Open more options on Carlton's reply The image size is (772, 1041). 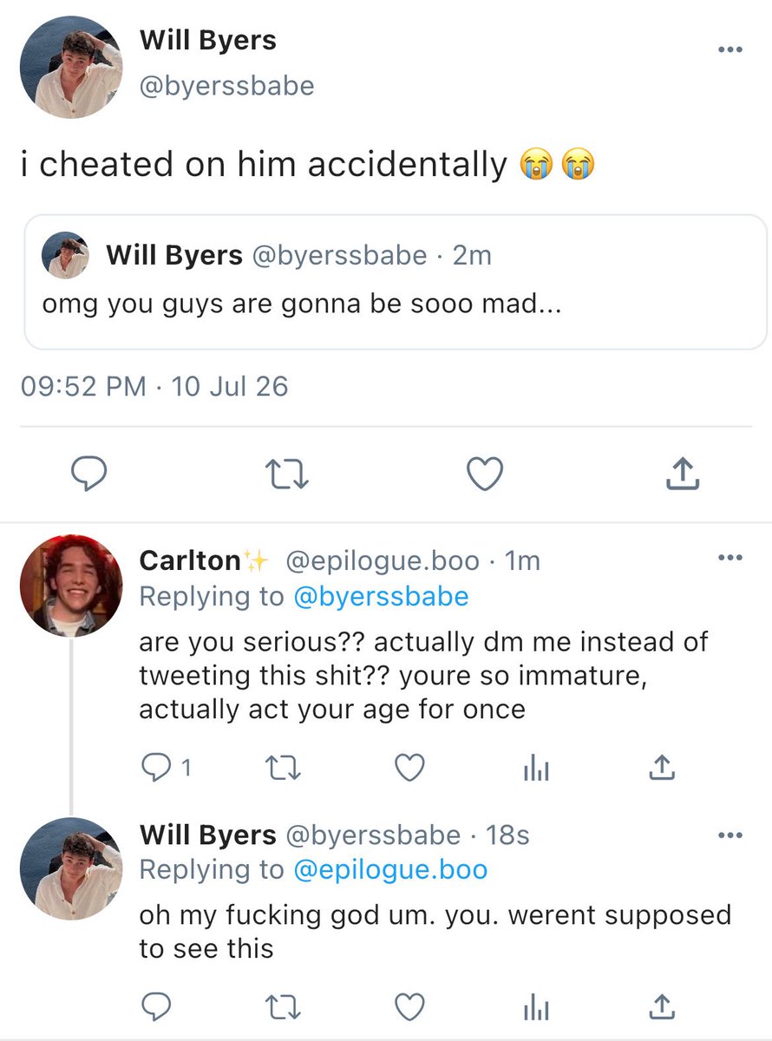[x=730, y=556]
